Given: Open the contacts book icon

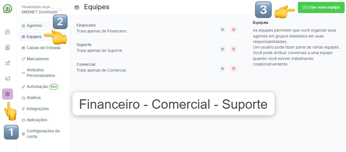Looking at the screenshot, I should 8,47.
